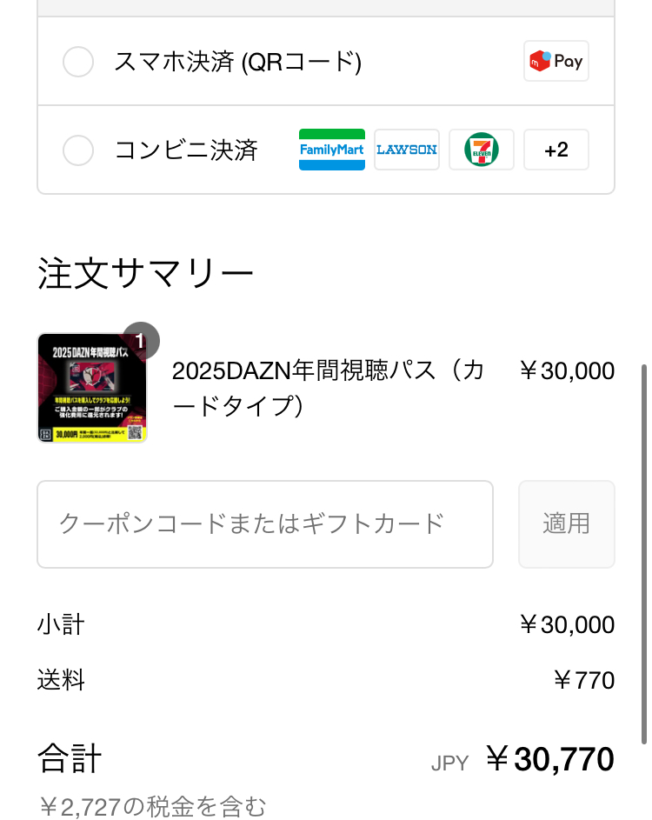Click the FamilyMart logo icon
Image resolution: width=652 pixels, height=820 pixels.
[331, 150]
